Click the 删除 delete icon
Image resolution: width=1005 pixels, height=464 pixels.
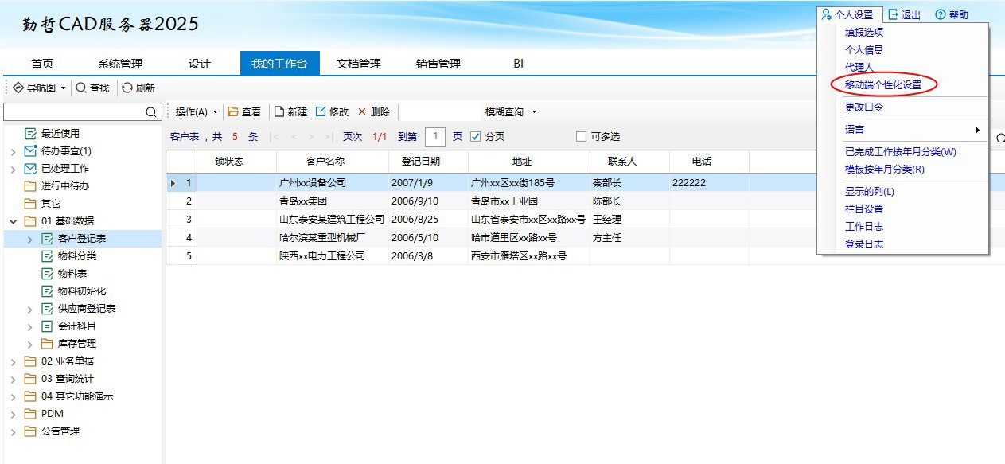(x=362, y=112)
